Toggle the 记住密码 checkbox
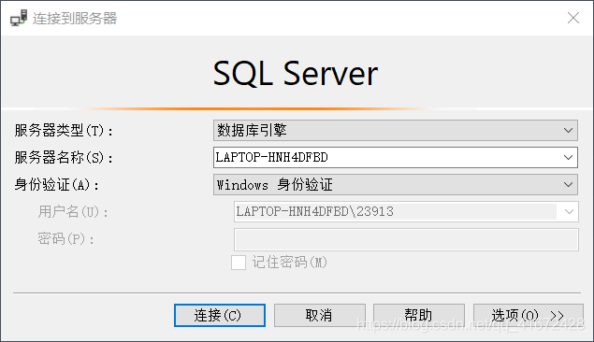 (239, 263)
